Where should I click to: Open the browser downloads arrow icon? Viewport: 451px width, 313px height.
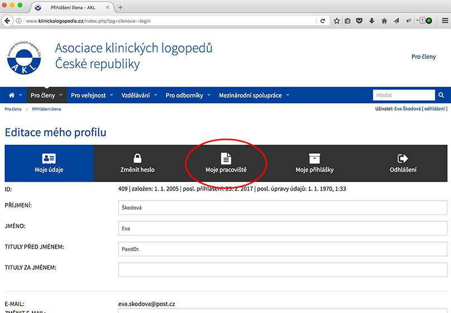click(x=372, y=21)
